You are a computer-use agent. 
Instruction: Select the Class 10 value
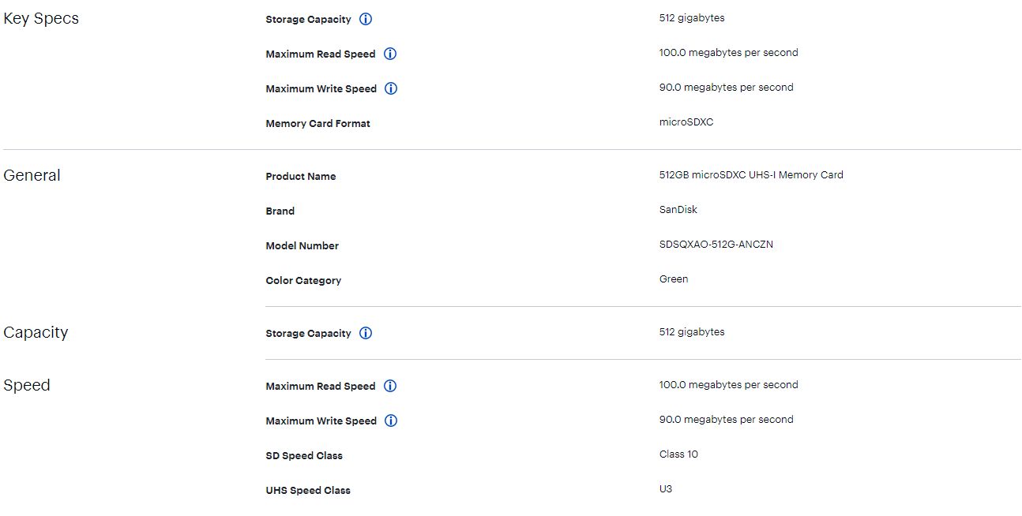[x=678, y=454]
